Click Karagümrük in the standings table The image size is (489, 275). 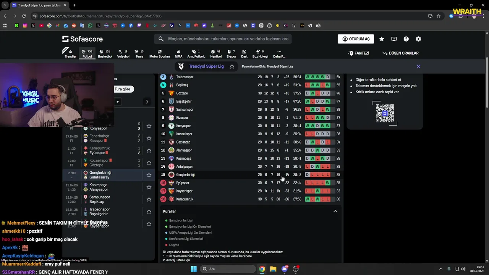(185, 199)
